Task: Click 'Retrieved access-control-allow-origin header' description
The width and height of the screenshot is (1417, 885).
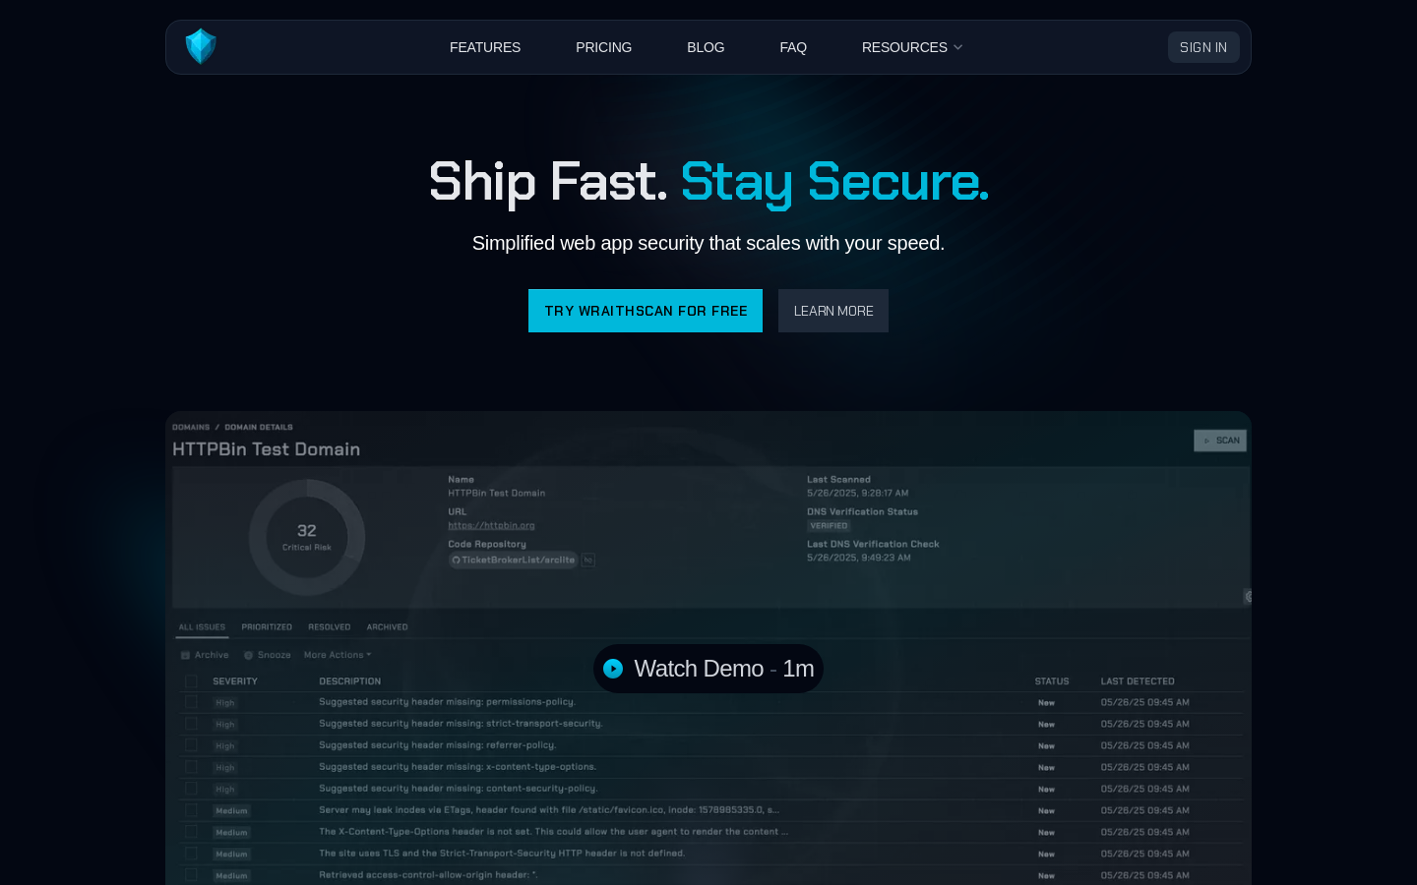Action: (x=428, y=875)
